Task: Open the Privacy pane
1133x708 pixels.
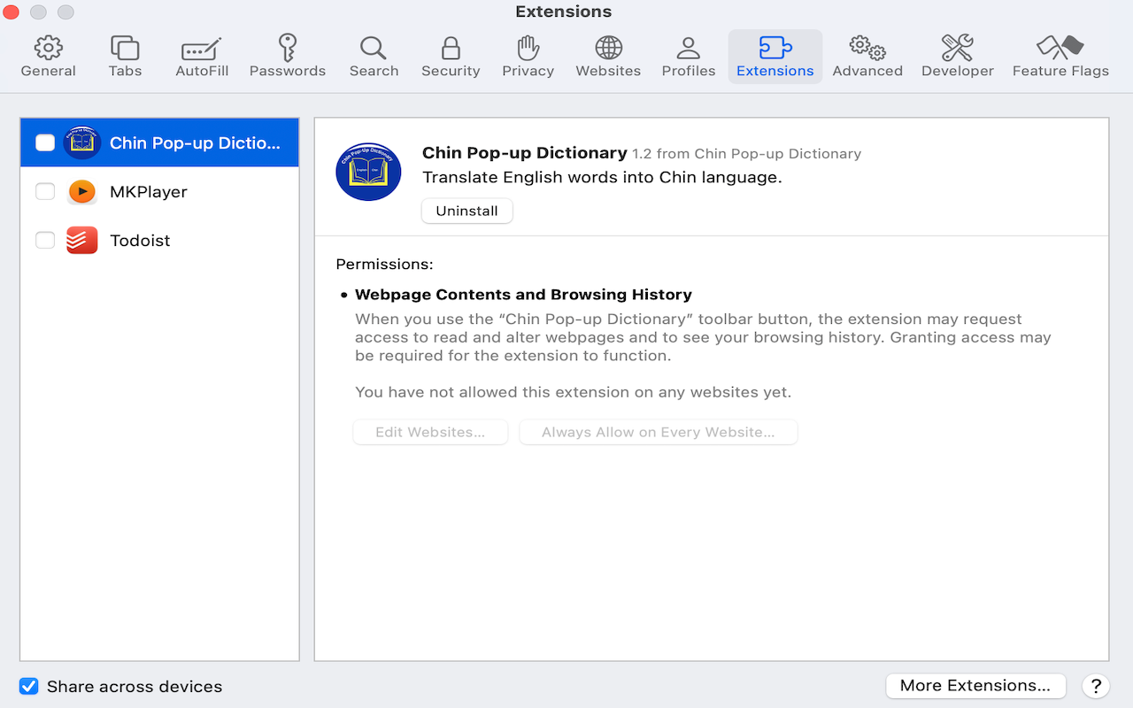Action: click(x=528, y=57)
